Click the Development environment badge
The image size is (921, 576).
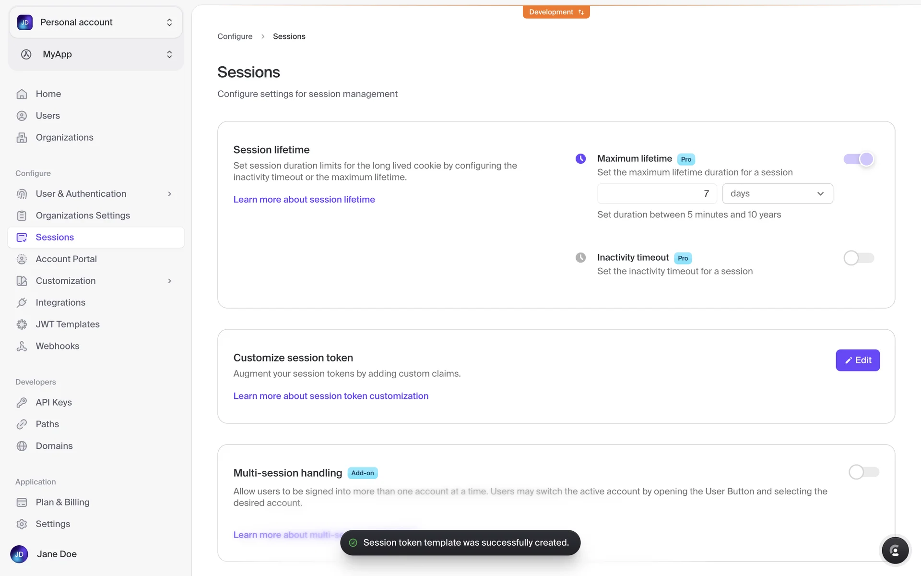point(556,12)
